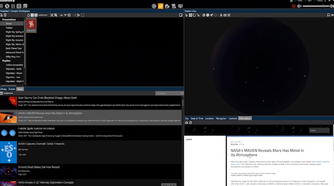Capture dome snapshot with camera icon
This screenshot has height=186, width=334.
(225, 15)
